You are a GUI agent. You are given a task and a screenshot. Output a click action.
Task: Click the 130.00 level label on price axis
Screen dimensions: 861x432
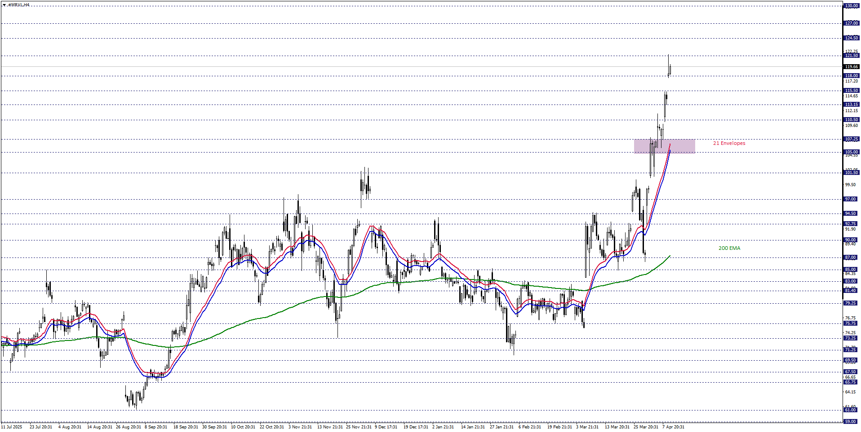click(x=851, y=6)
